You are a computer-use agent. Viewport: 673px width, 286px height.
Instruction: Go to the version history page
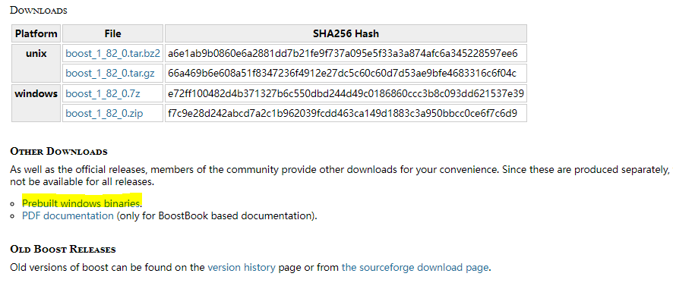(242, 268)
